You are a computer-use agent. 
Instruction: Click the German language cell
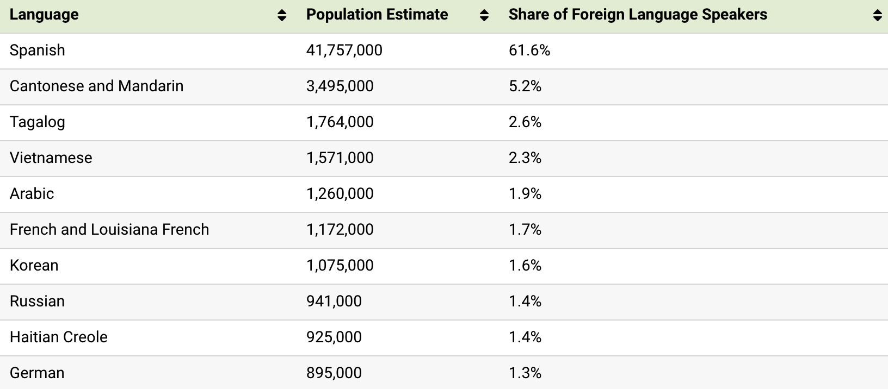[37, 373]
